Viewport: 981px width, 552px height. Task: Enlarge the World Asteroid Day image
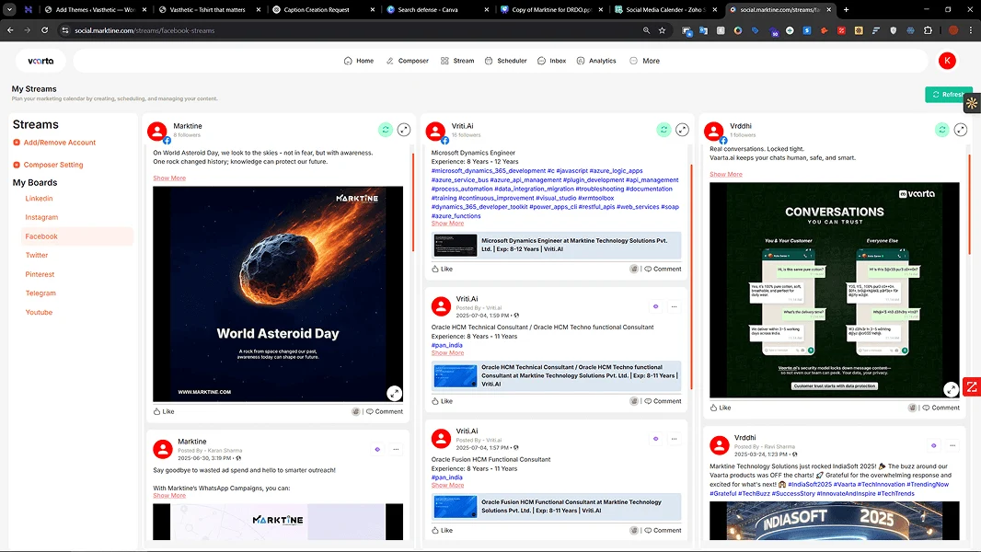pyautogui.click(x=394, y=393)
